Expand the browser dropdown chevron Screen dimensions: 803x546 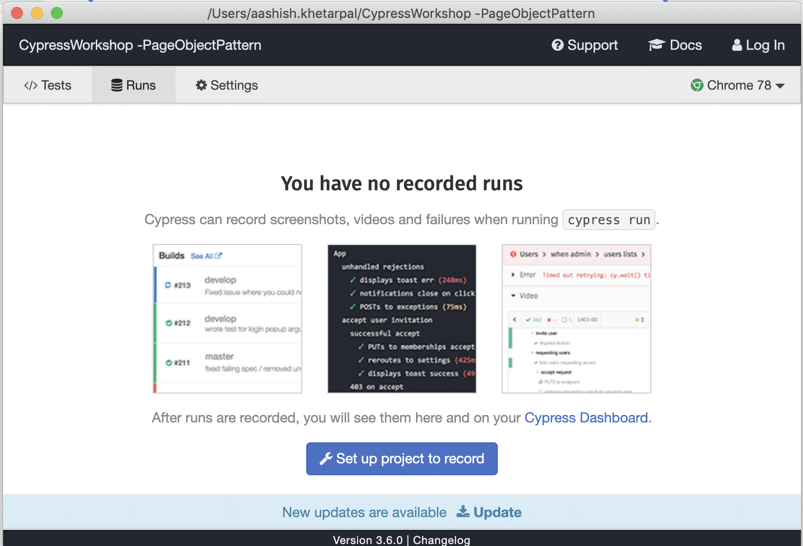(x=781, y=86)
